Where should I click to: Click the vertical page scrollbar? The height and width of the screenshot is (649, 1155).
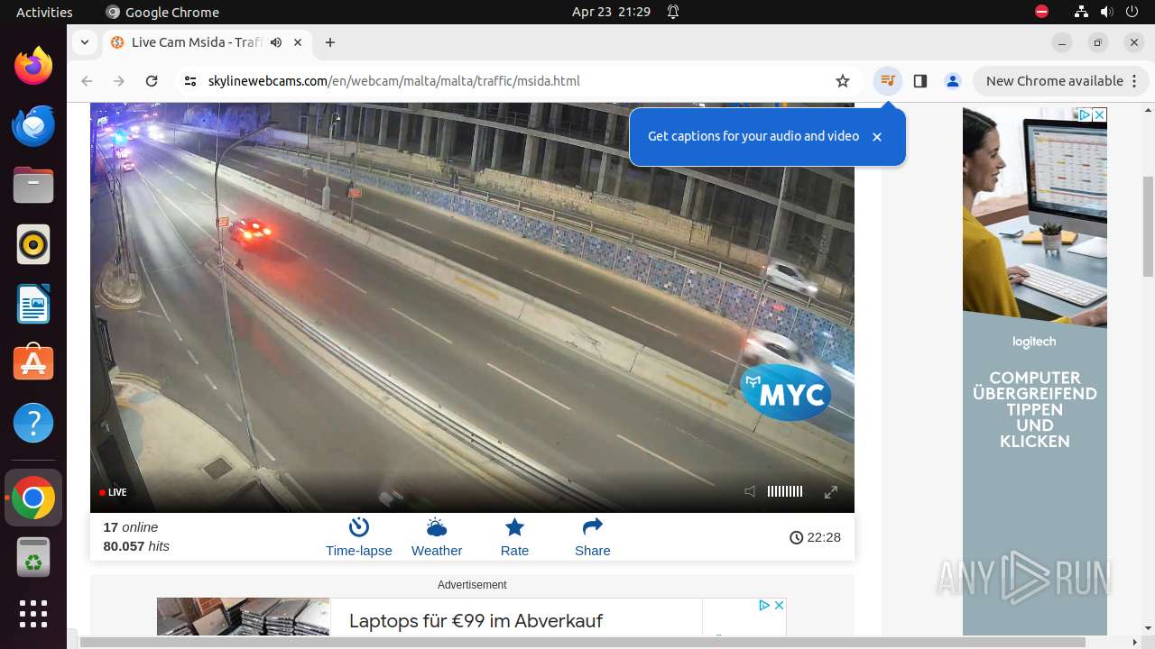[x=1148, y=225]
